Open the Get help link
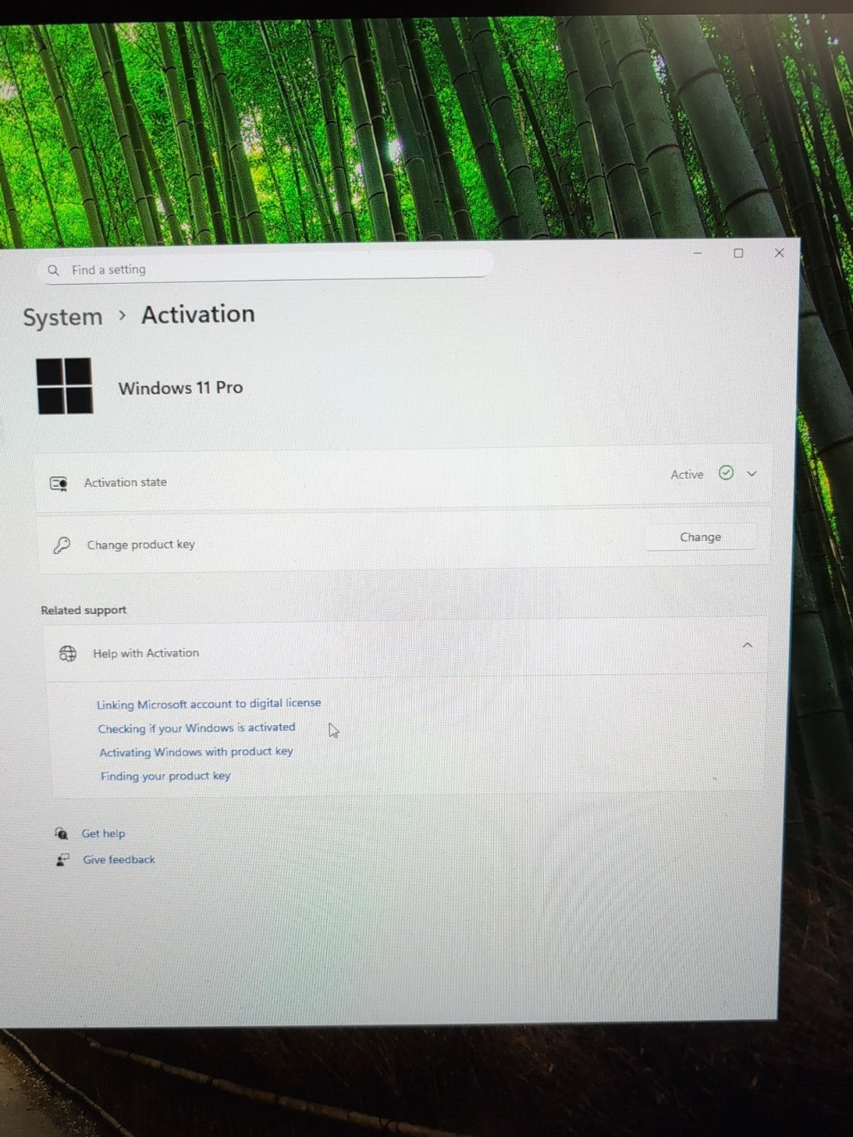 tap(103, 834)
